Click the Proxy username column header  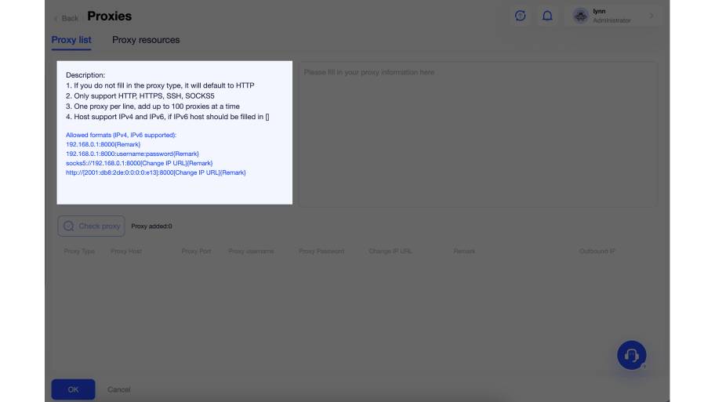point(251,251)
